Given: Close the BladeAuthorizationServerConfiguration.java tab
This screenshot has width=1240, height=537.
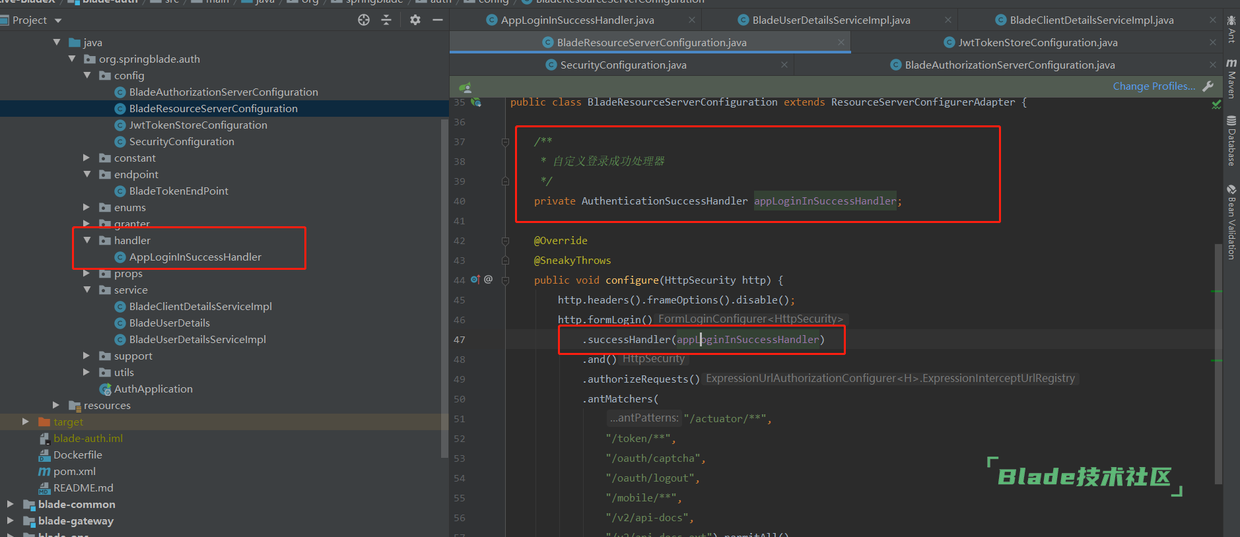Looking at the screenshot, I should point(1213,65).
